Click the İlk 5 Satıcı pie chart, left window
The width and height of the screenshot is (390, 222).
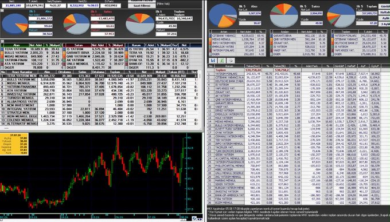click(77, 24)
